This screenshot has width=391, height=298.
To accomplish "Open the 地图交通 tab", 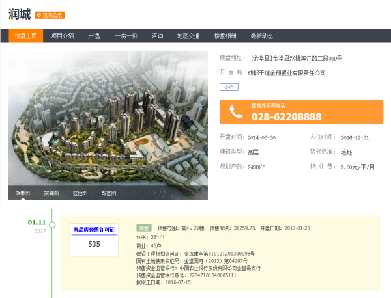I will click(189, 36).
